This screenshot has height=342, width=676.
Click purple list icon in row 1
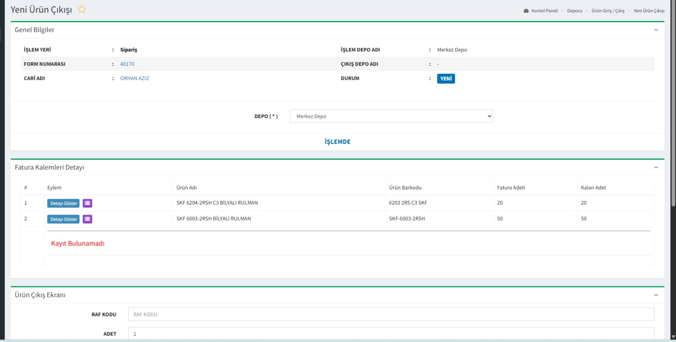point(87,203)
